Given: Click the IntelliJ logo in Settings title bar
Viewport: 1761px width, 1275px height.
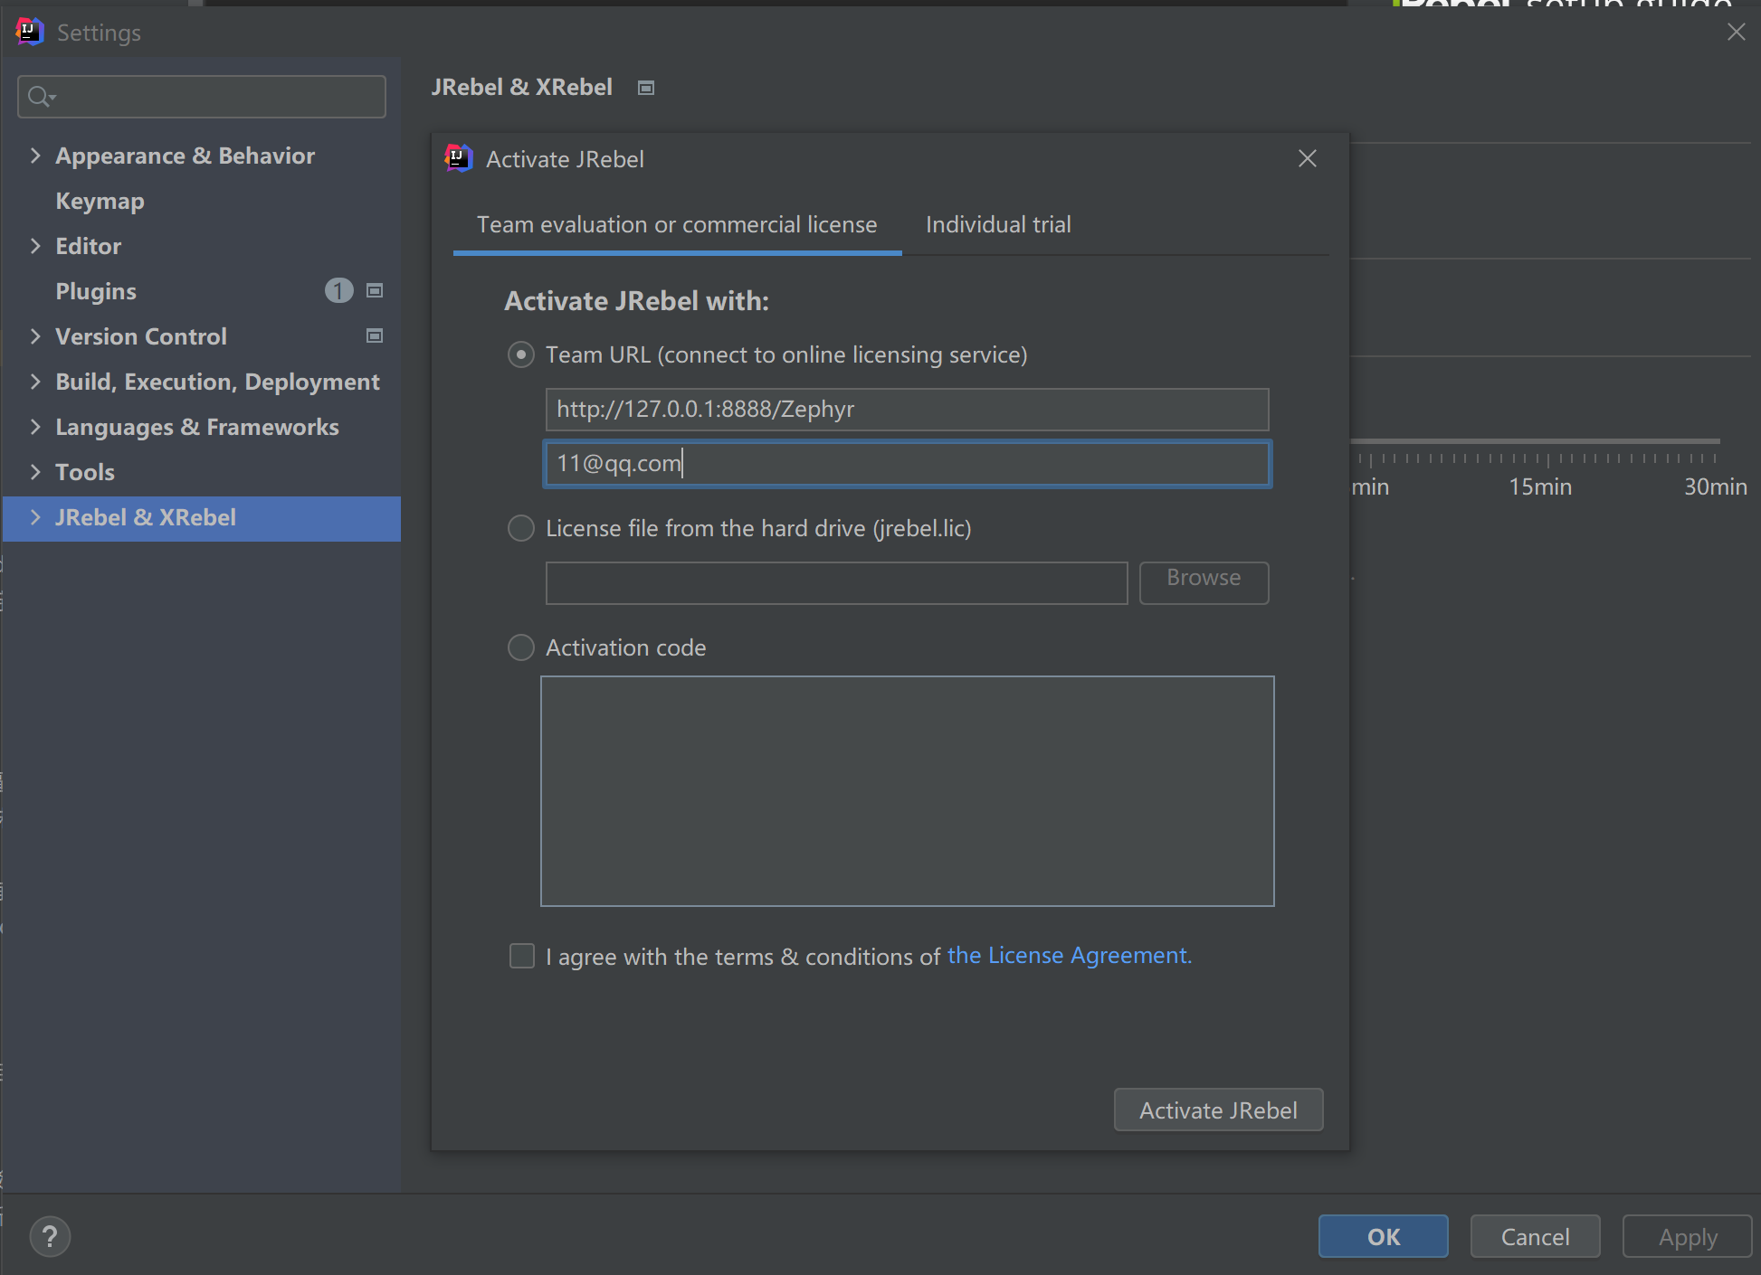Looking at the screenshot, I should click(30, 32).
